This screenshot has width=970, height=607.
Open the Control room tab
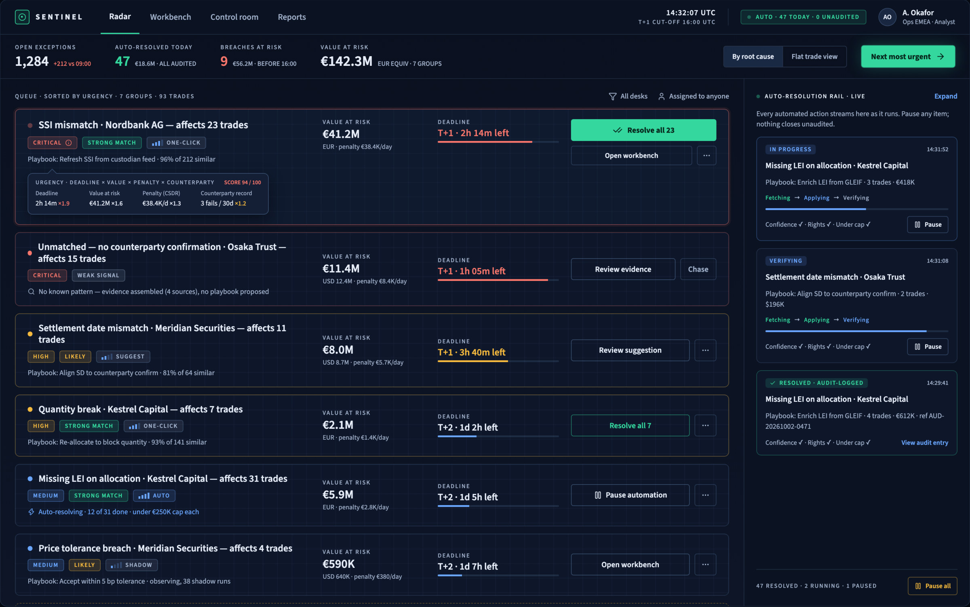[x=234, y=17]
